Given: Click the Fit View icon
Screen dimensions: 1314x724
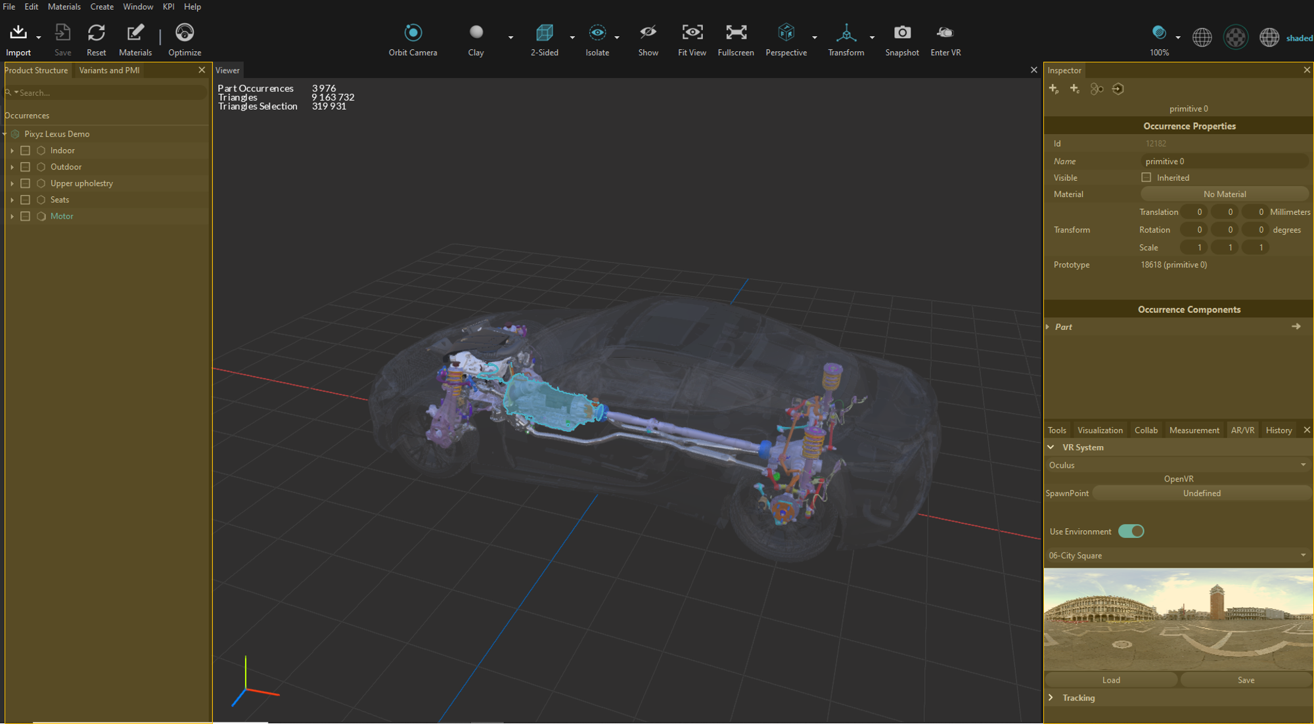Looking at the screenshot, I should (x=692, y=33).
